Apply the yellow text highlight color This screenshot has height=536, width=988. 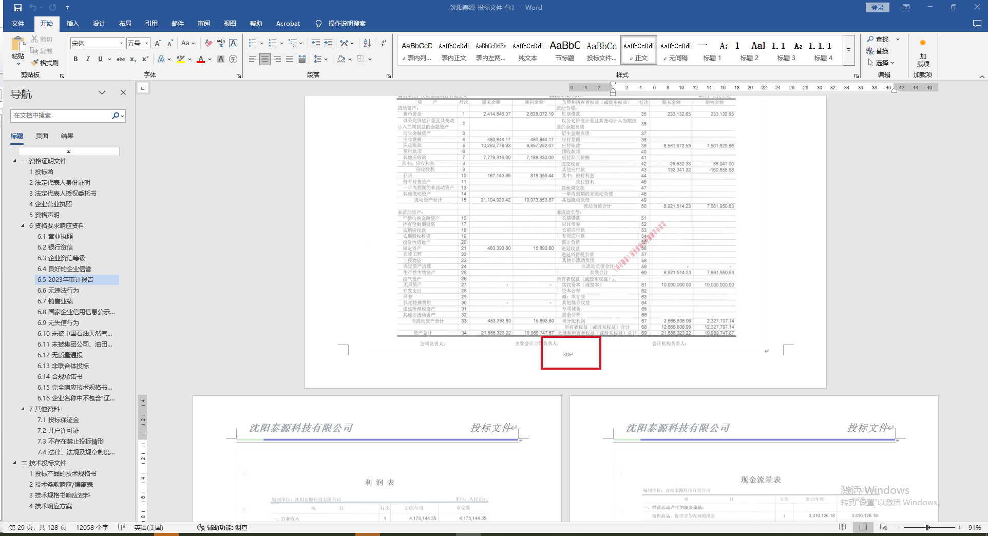pyautogui.click(x=180, y=60)
